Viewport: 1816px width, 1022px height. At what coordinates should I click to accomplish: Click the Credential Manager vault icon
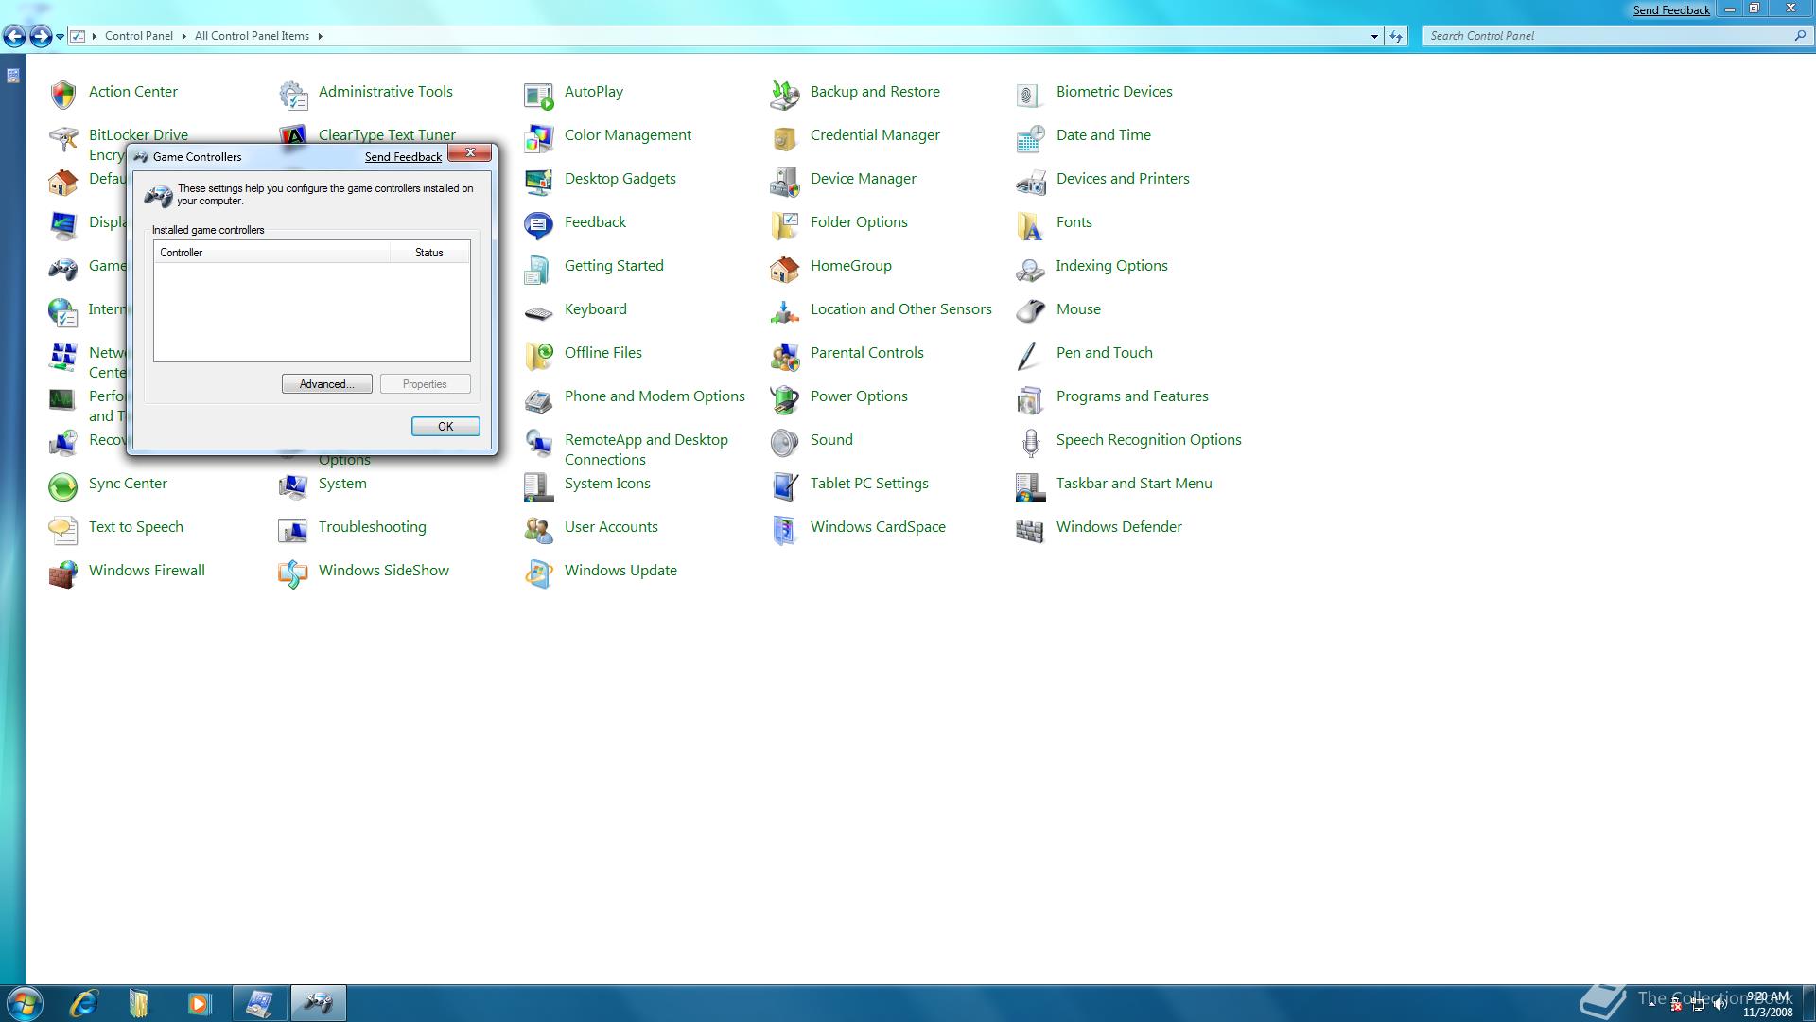[785, 138]
